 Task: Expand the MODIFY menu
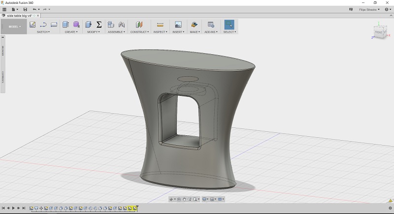(94, 32)
